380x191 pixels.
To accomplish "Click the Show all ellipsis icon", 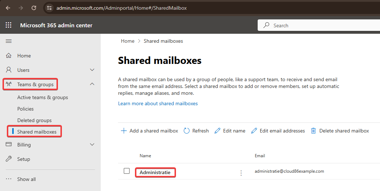I will [x=9, y=179].
